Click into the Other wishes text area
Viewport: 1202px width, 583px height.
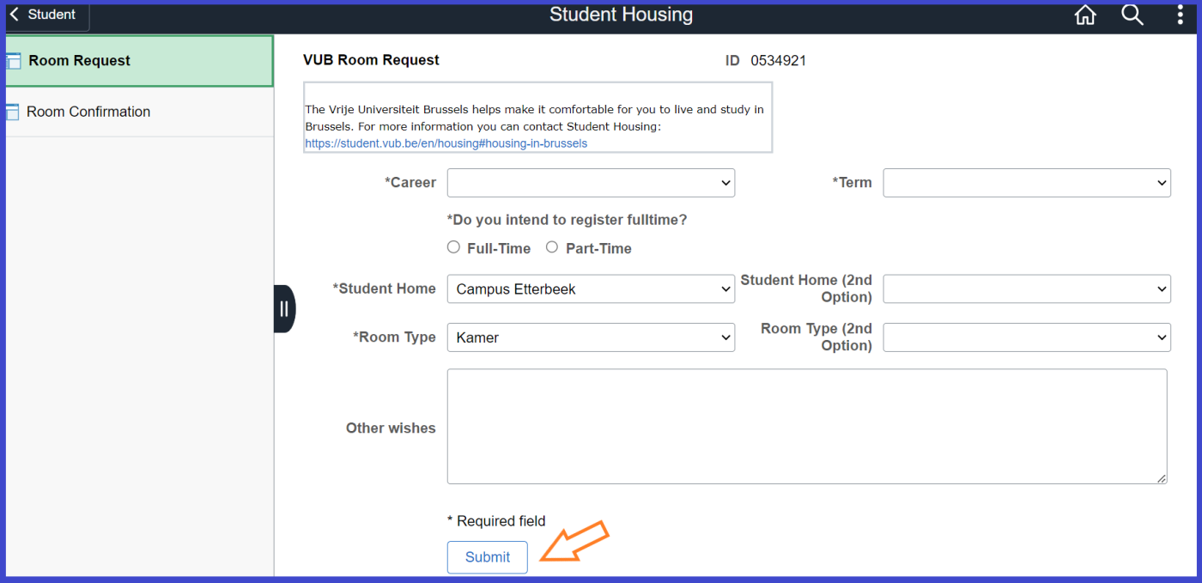click(x=807, y=427)
